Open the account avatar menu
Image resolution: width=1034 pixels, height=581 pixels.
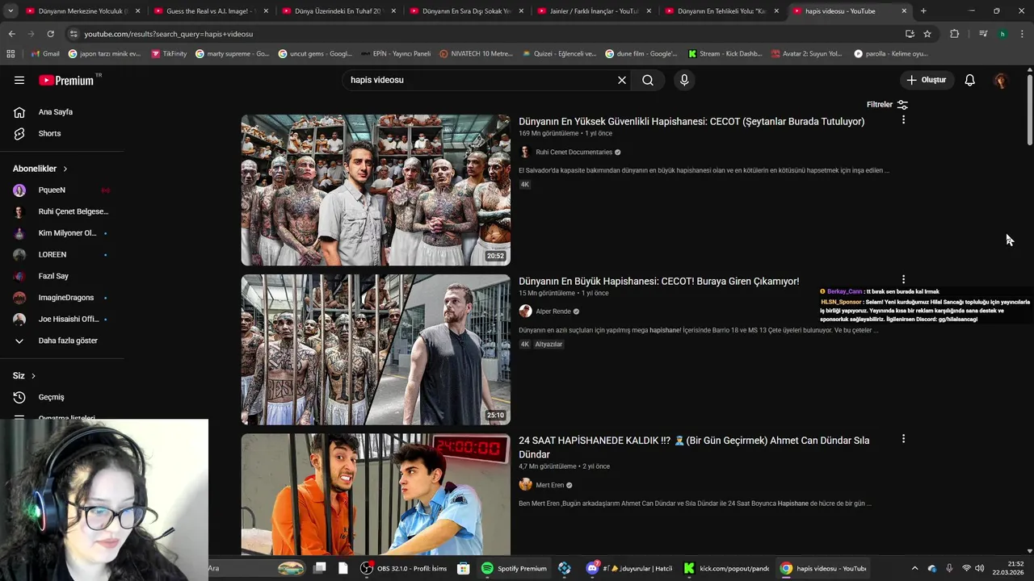point(1001,80)
